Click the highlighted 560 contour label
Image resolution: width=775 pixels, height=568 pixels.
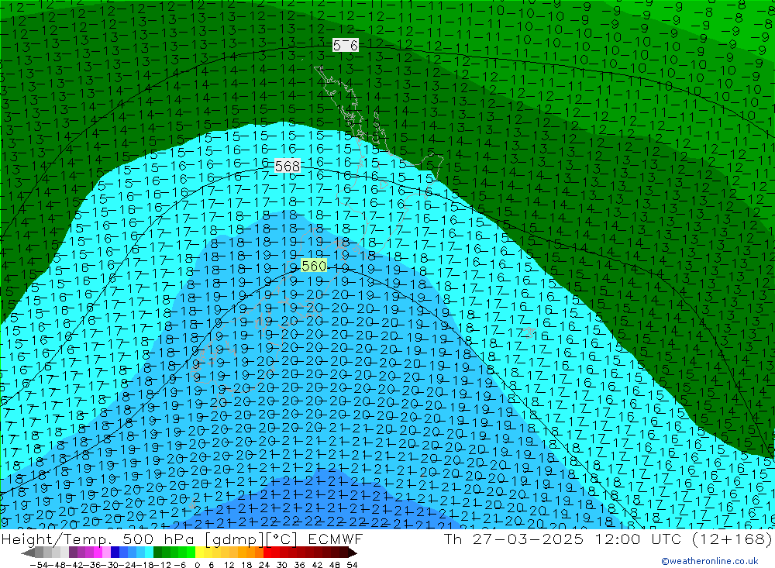[x=314, y=266]
